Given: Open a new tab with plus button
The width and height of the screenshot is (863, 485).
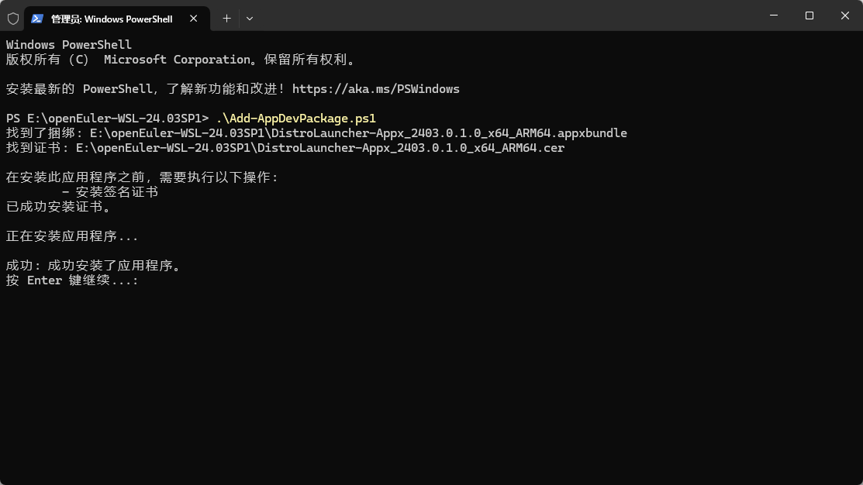Looking at the screenshot, I should tap(226, 19).
